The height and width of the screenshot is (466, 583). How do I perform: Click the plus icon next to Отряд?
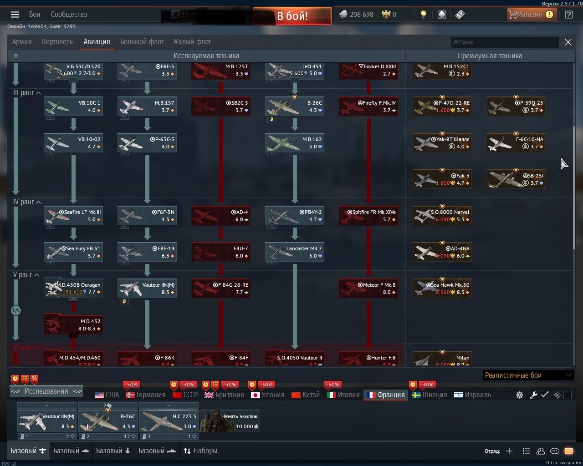[509, 451]
